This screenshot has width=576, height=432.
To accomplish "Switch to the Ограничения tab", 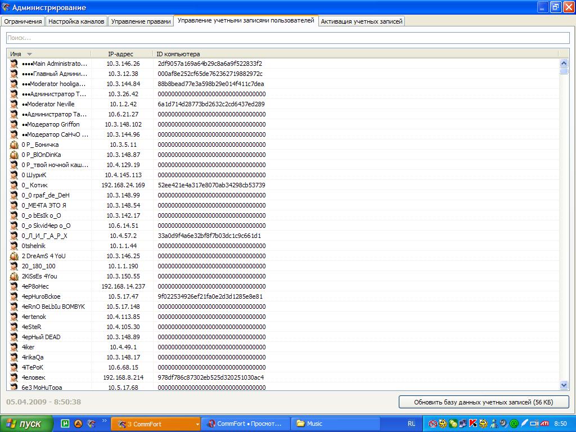I will (23, 21).
